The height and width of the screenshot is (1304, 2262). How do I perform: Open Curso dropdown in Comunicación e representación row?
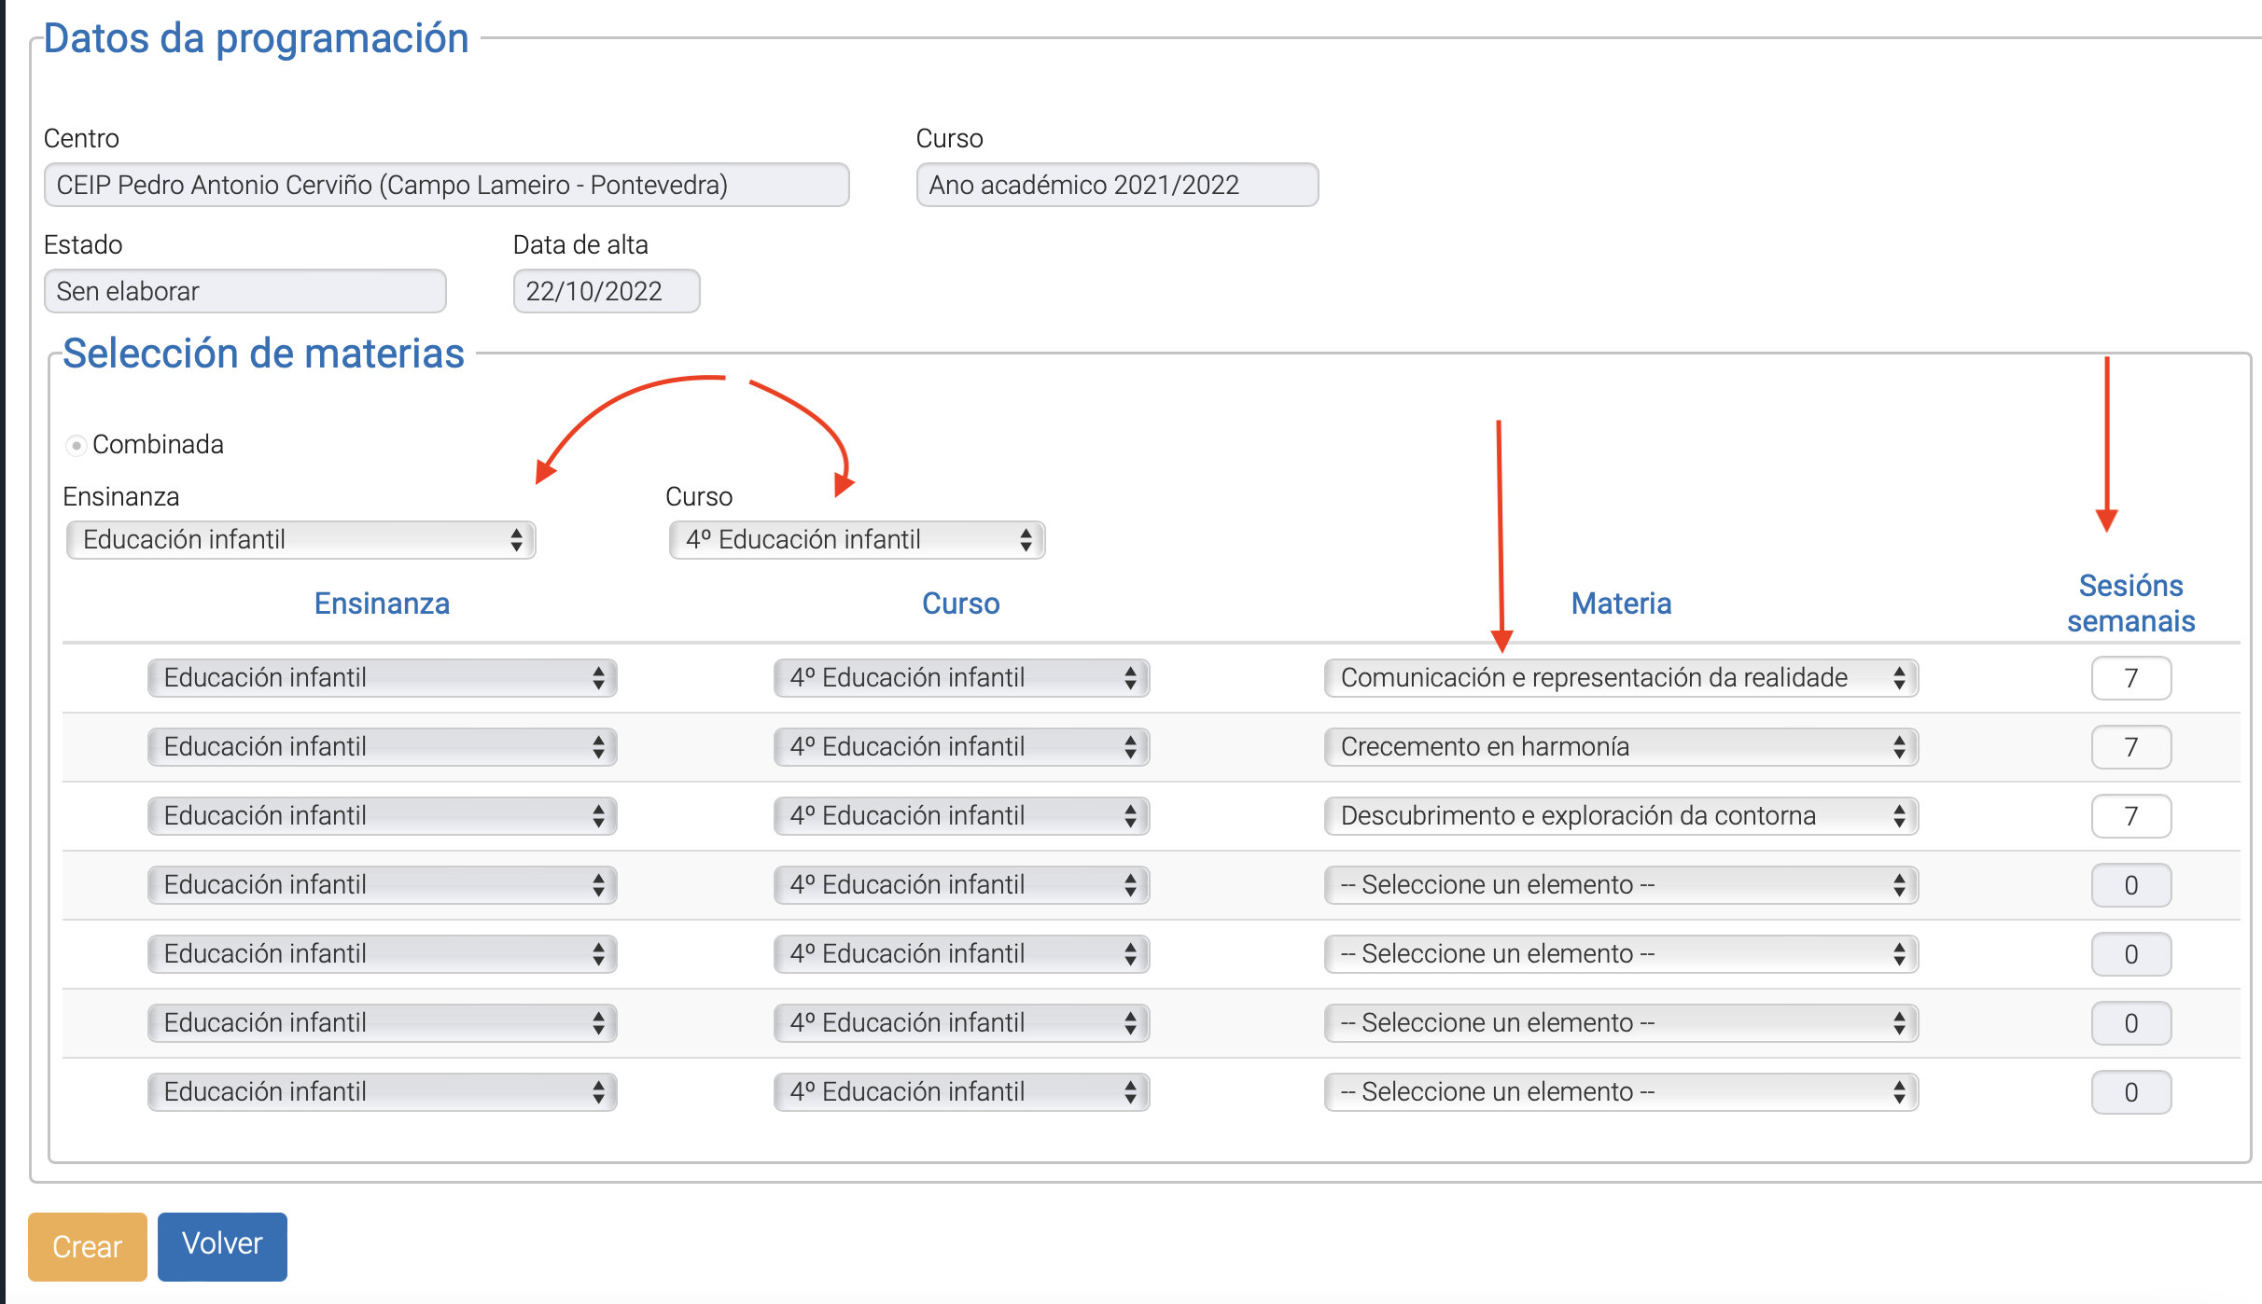pyautogui.click(x=961, y=678)
